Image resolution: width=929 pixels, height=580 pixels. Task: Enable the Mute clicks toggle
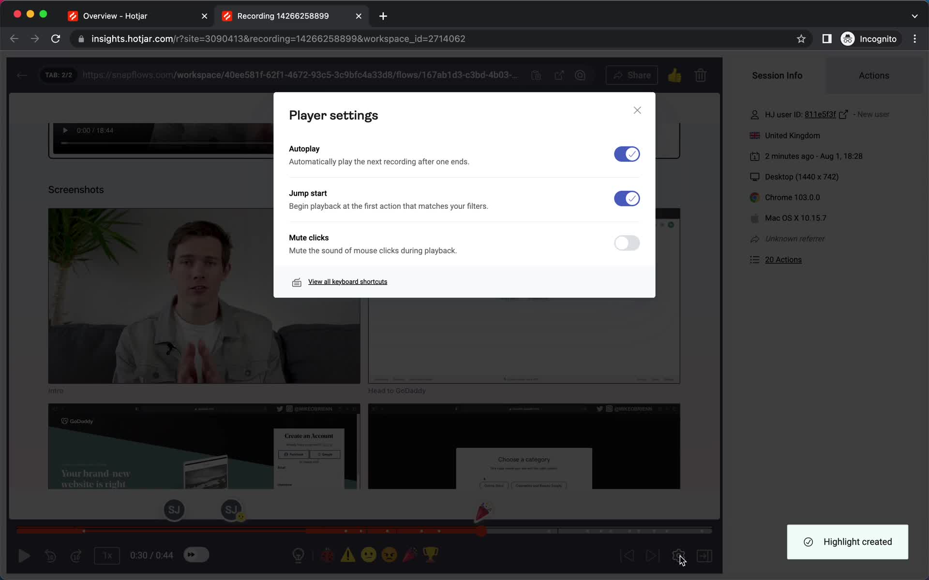click(626, 243)
